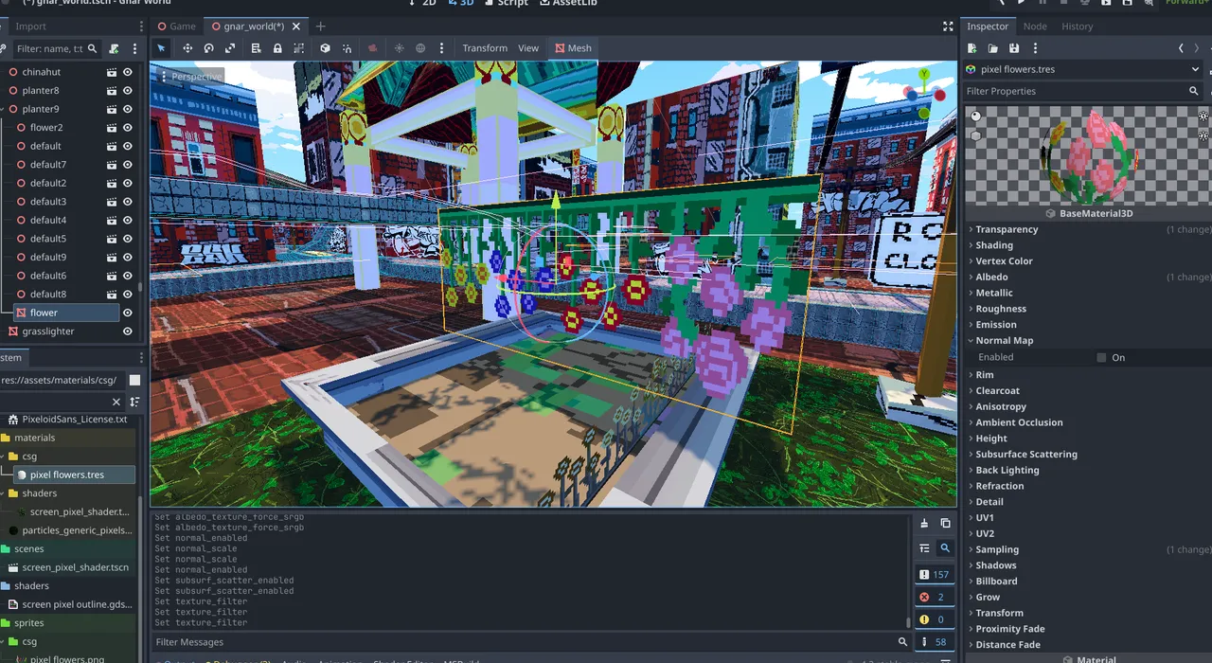The width and height of the screenshot is (1212, 663).
Task: Switch to the History tab
Action: [1077, 27]
